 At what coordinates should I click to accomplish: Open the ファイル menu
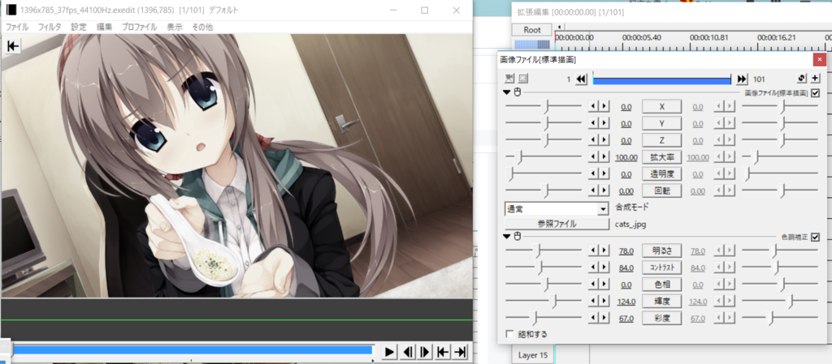[x=16, y=27]
